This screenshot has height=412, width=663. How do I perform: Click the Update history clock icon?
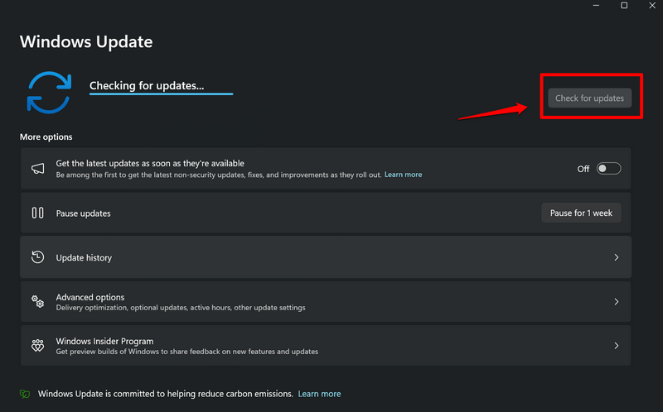[37, 257]
